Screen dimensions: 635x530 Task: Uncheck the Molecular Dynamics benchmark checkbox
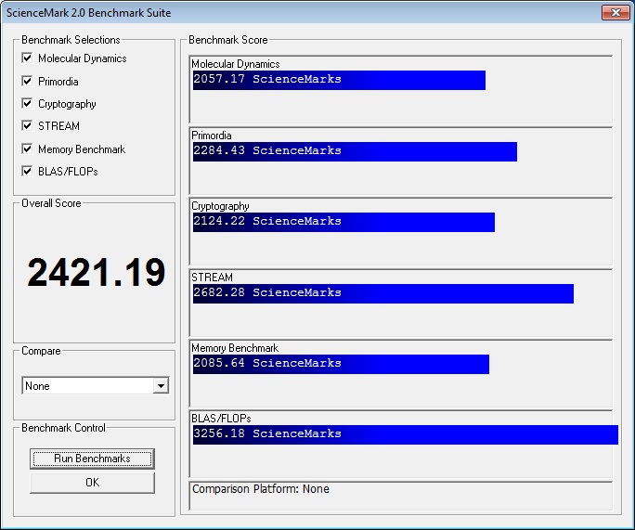(x=27, y=58)
